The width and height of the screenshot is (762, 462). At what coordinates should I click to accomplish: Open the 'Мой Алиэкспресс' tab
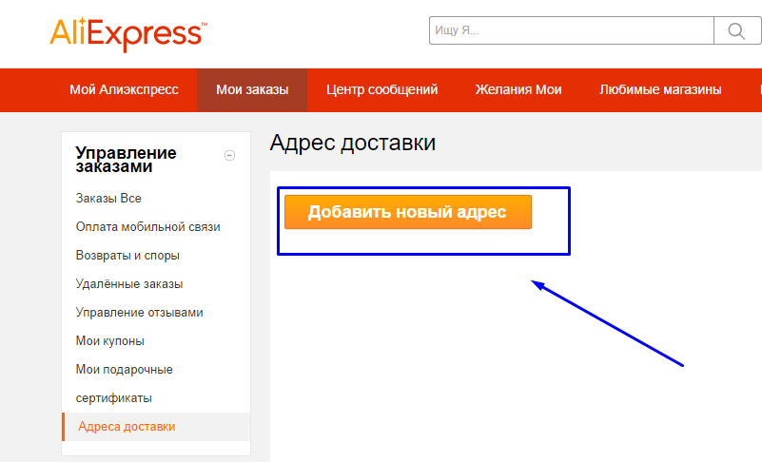point(124,90)
